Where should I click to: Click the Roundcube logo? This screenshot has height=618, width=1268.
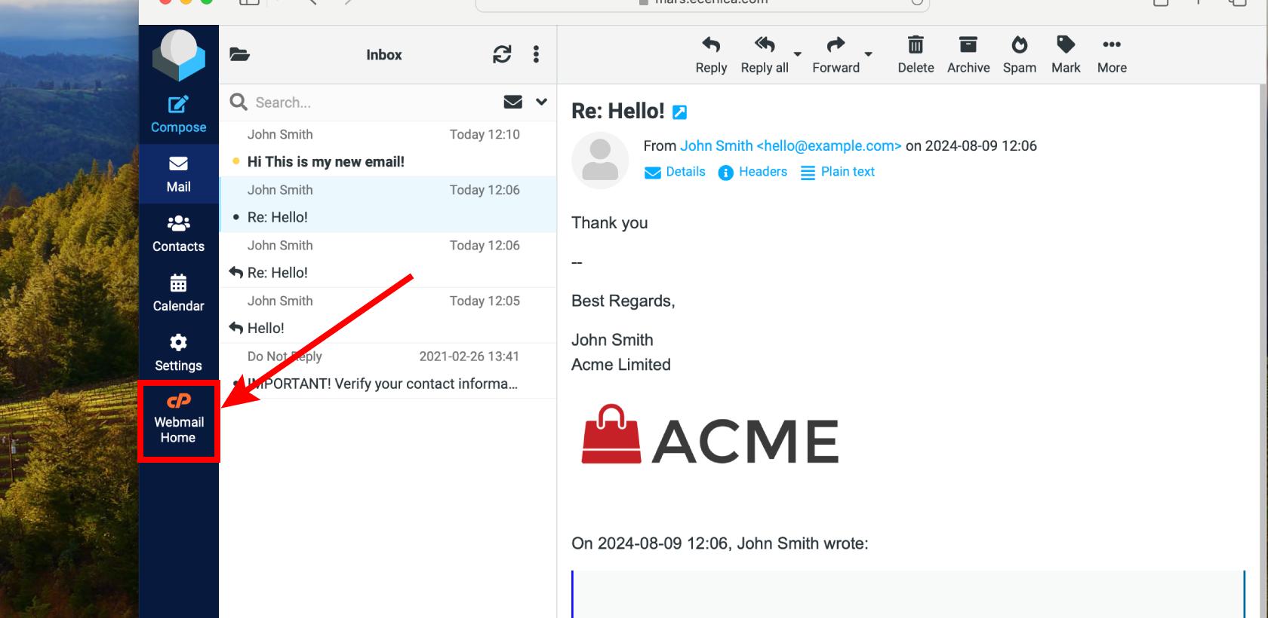[x=179, y=55]
